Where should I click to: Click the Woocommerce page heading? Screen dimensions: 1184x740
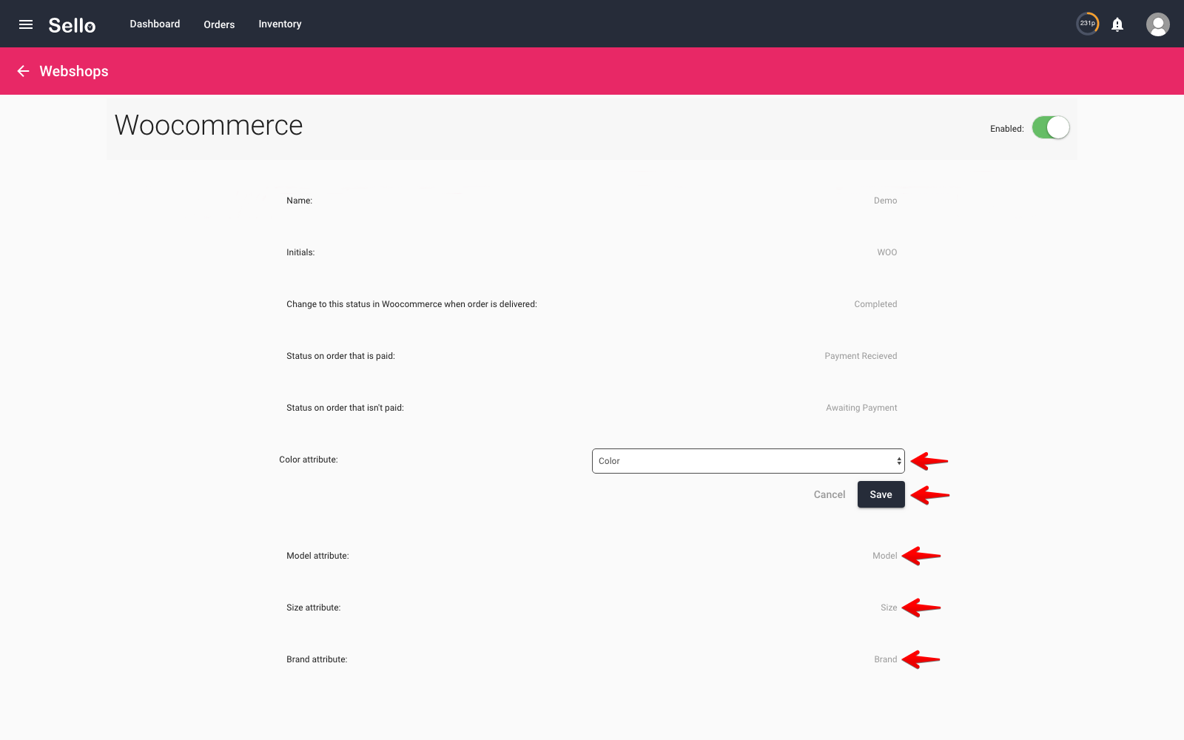point(209,126)
